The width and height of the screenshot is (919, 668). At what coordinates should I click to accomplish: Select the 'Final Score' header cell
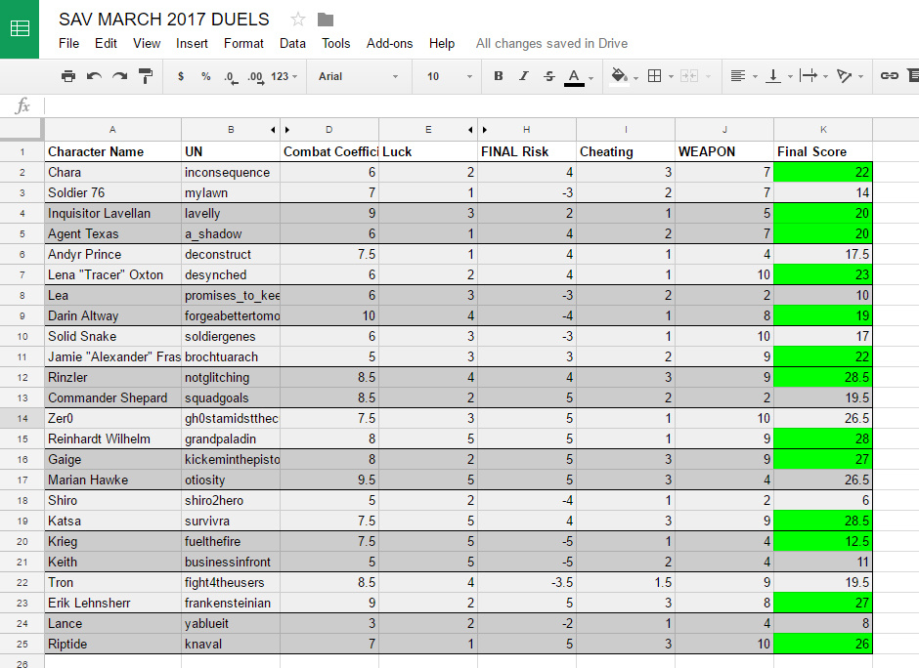point(823,151)
